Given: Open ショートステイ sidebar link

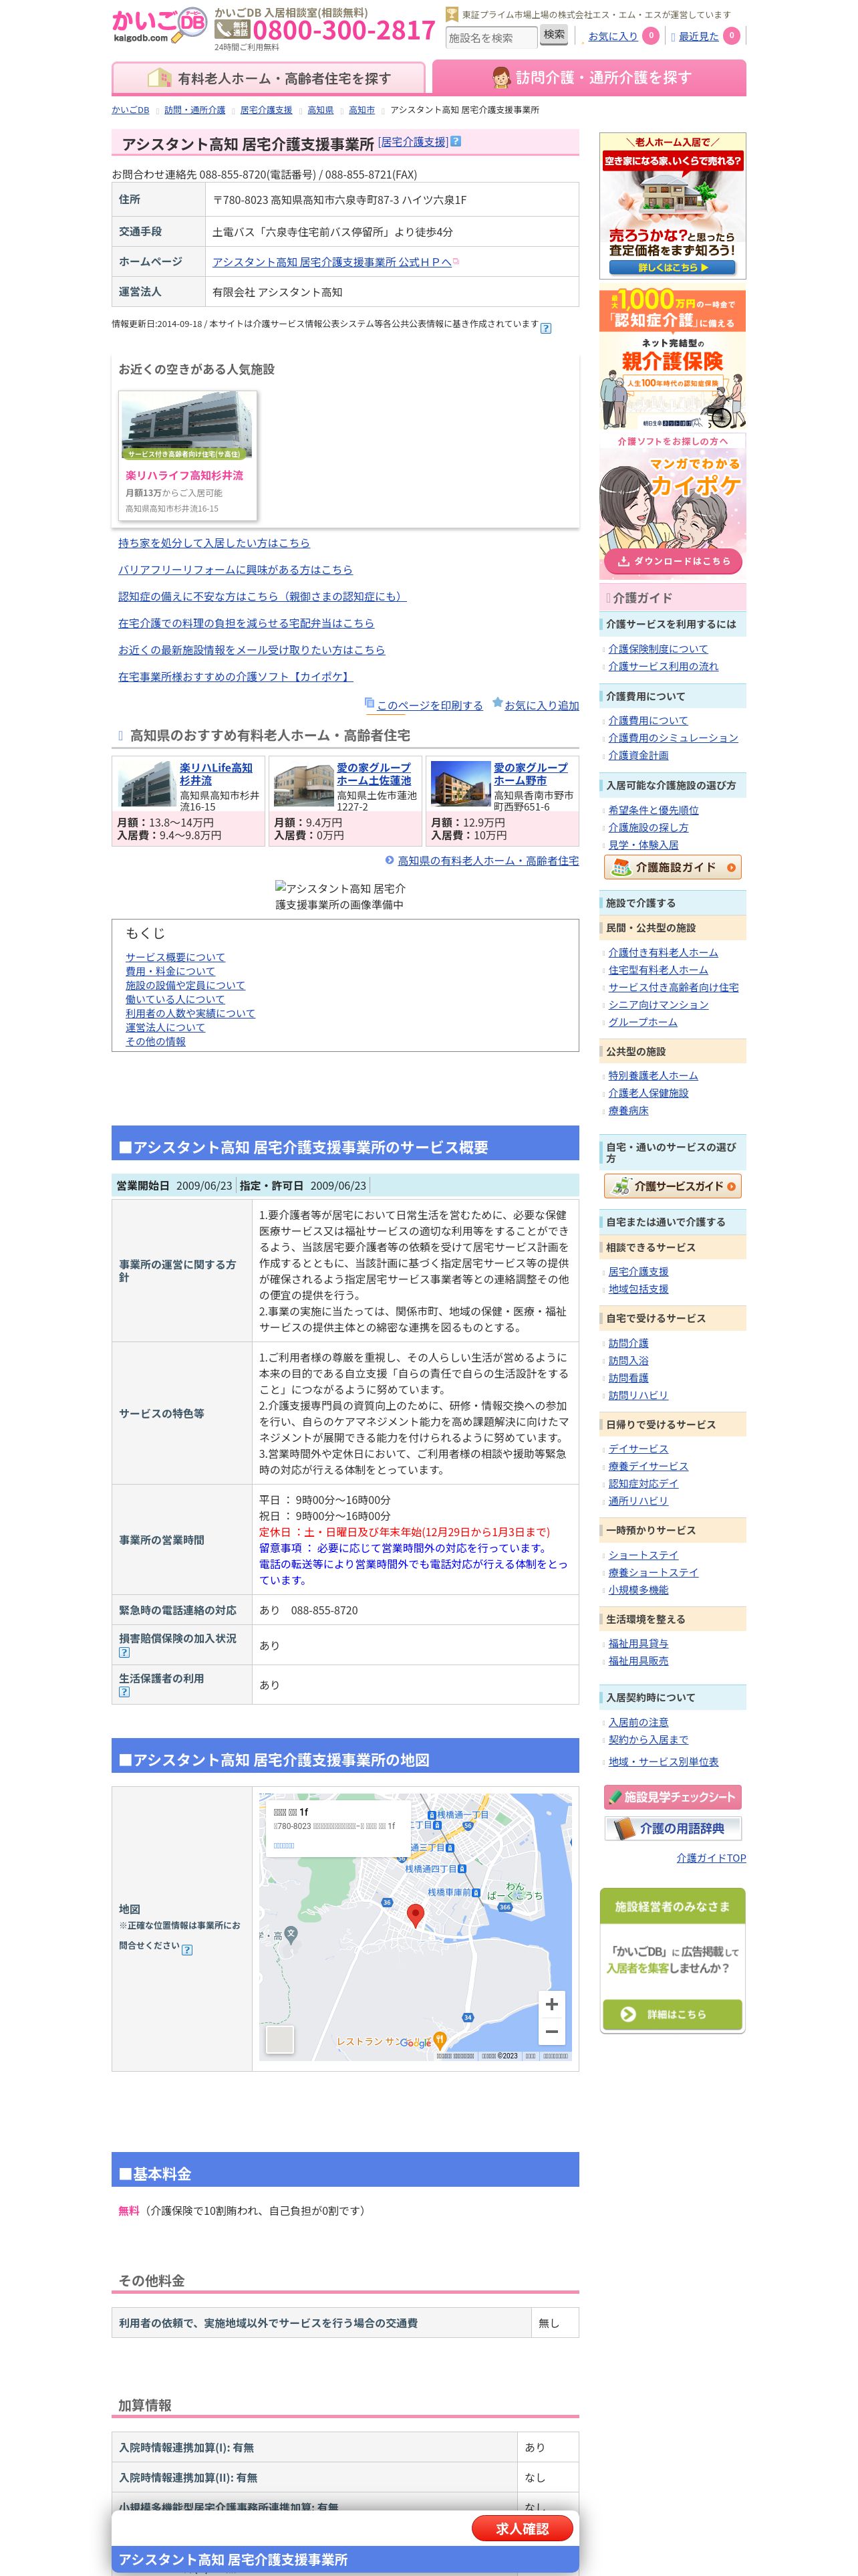Looking at the screenshot, I should coord(643,1555).
